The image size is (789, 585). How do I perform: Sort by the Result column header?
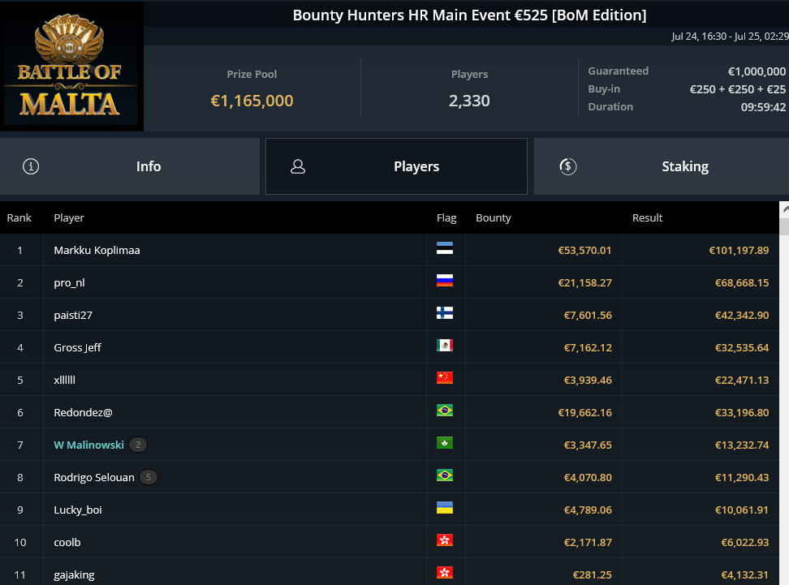click(x=647, y=217)
